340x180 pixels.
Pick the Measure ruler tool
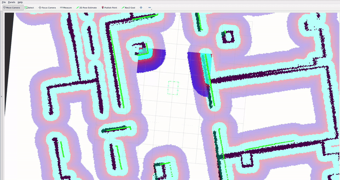(x=66, y=8)
